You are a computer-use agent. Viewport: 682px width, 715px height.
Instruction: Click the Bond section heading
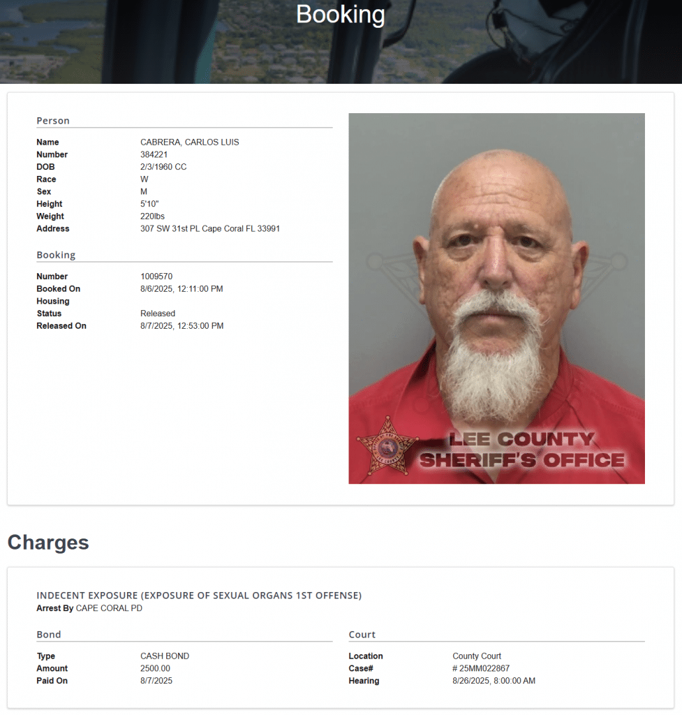pyautogui.click(x=49, y=635)
